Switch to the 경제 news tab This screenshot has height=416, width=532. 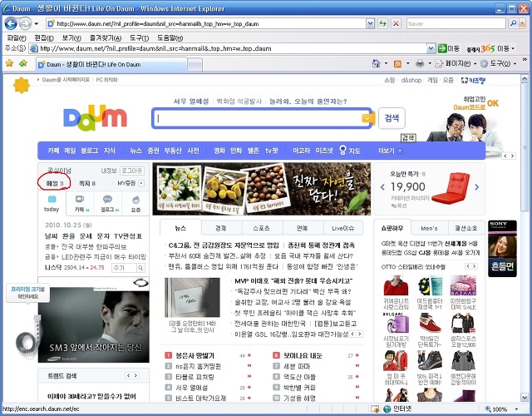point(221,228)
